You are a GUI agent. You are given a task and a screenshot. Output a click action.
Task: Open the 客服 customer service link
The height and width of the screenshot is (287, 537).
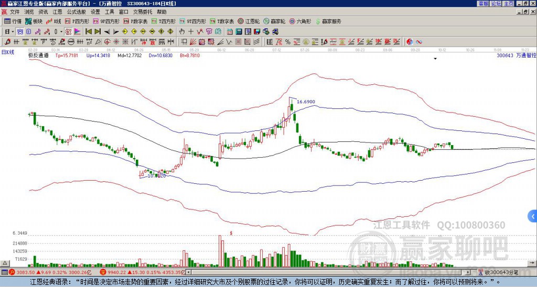[484, 4]
